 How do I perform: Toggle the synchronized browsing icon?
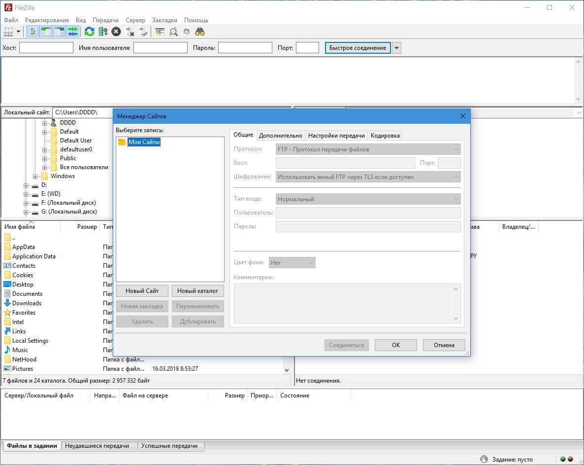coord(187,32)
